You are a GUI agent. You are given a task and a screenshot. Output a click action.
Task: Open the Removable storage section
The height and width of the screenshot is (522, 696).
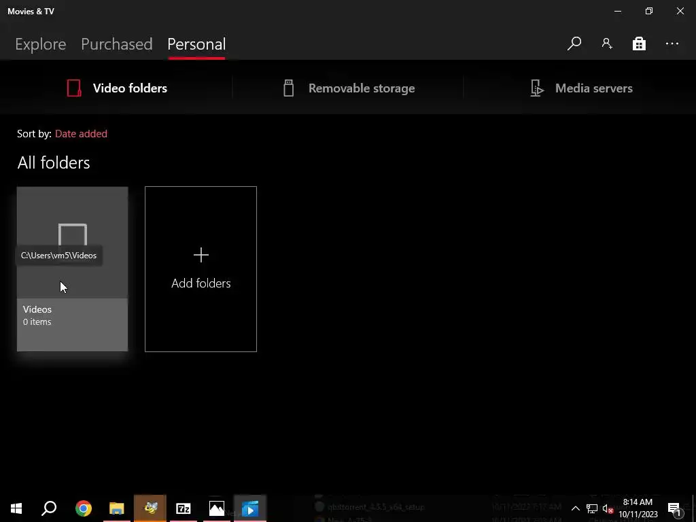tap(349, 88)
